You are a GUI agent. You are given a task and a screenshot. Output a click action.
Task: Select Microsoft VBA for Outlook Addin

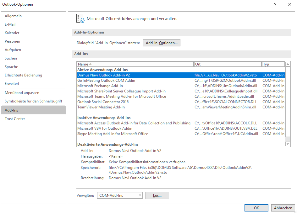coord(181,128)
